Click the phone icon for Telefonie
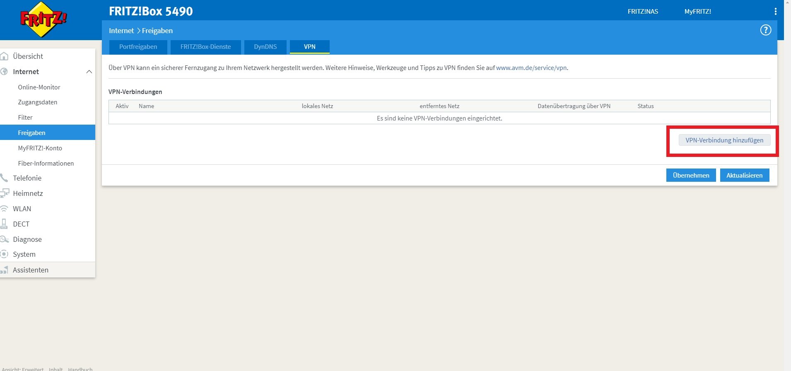The image size is (791, 371). [x=4, y=178]
